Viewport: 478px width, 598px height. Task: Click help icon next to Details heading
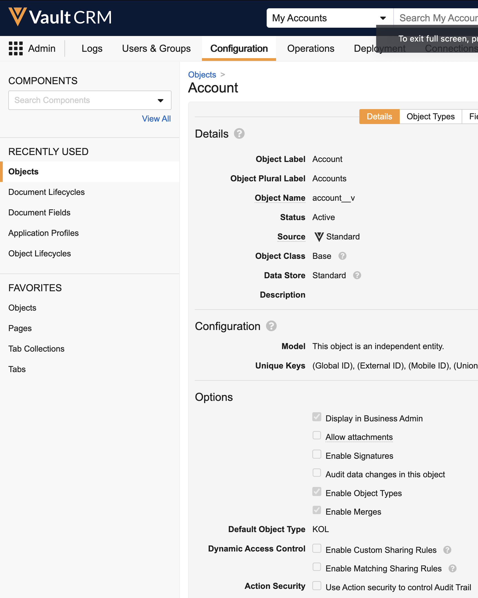click(x=239, y=134)
